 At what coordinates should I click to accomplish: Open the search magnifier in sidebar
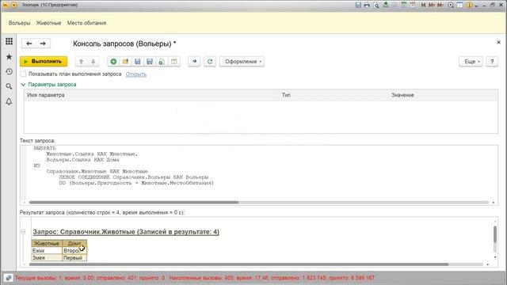pos(9,86)
